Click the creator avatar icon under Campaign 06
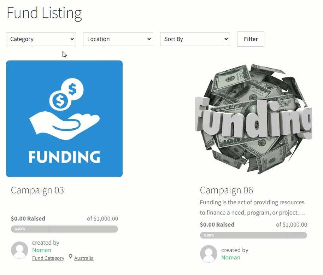 click(x=209, y=253)
